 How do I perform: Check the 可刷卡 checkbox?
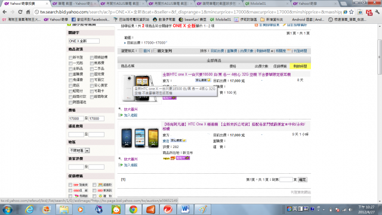click(x=91, y=91)
